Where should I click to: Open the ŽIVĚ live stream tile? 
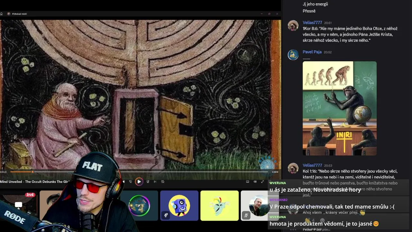point(19,206)
